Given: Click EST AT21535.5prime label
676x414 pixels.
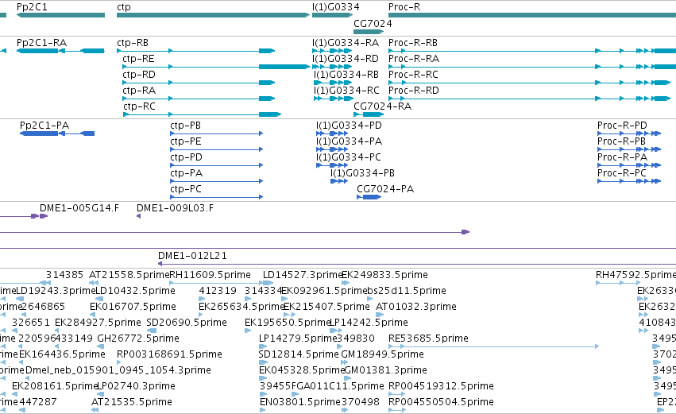Looking at the screenshot, I should 132,403.
